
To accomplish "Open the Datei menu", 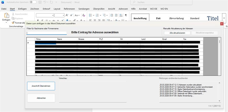I will point(4,9).
